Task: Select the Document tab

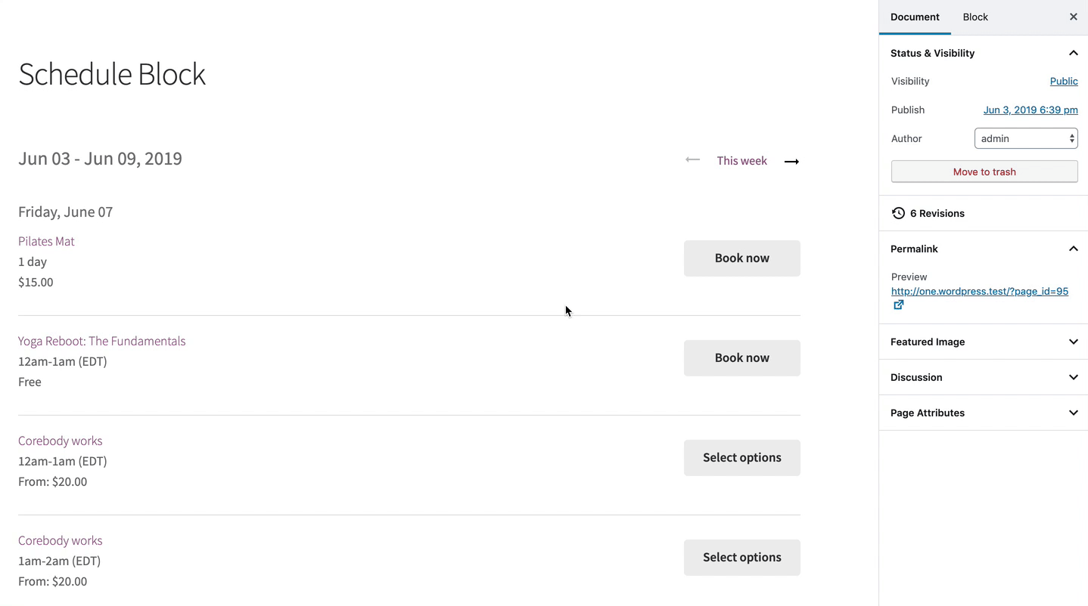Action: (915, 17)
